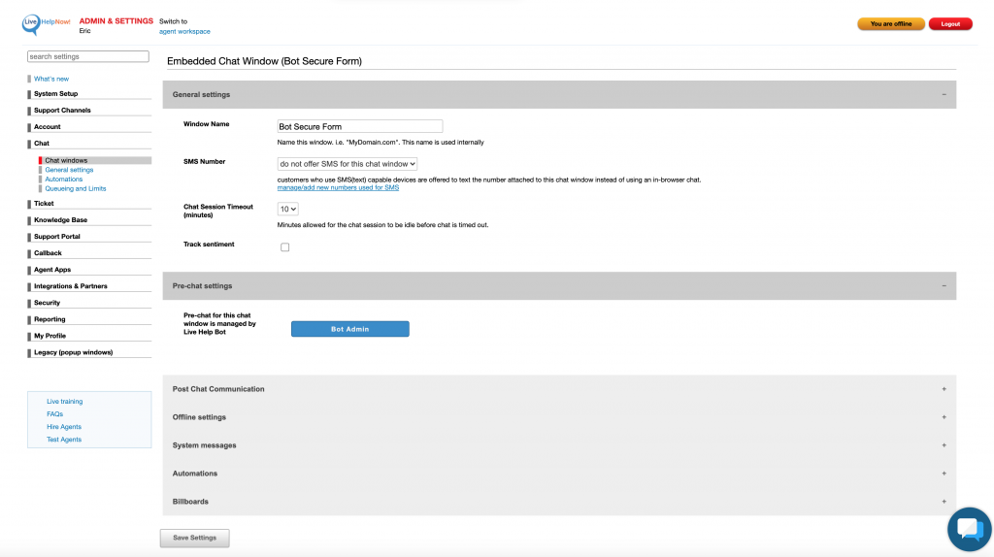This screenshot has width=994, height=557.
Task: Expand System messages plus icon
Action: pos(944,445)
